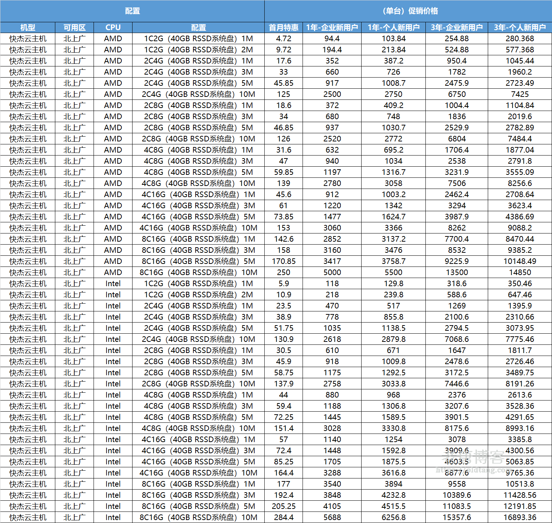The width and height of the screenshot is (552, 523).
Task: Select the cell showing 6256.8
Action: pyautogui.click(x=393, y=517)
